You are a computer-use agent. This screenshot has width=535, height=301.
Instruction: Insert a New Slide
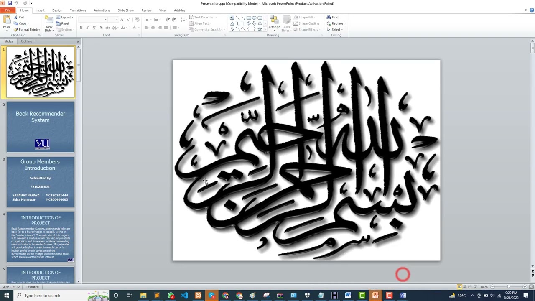pyautogui.click(x=49, y=24)
